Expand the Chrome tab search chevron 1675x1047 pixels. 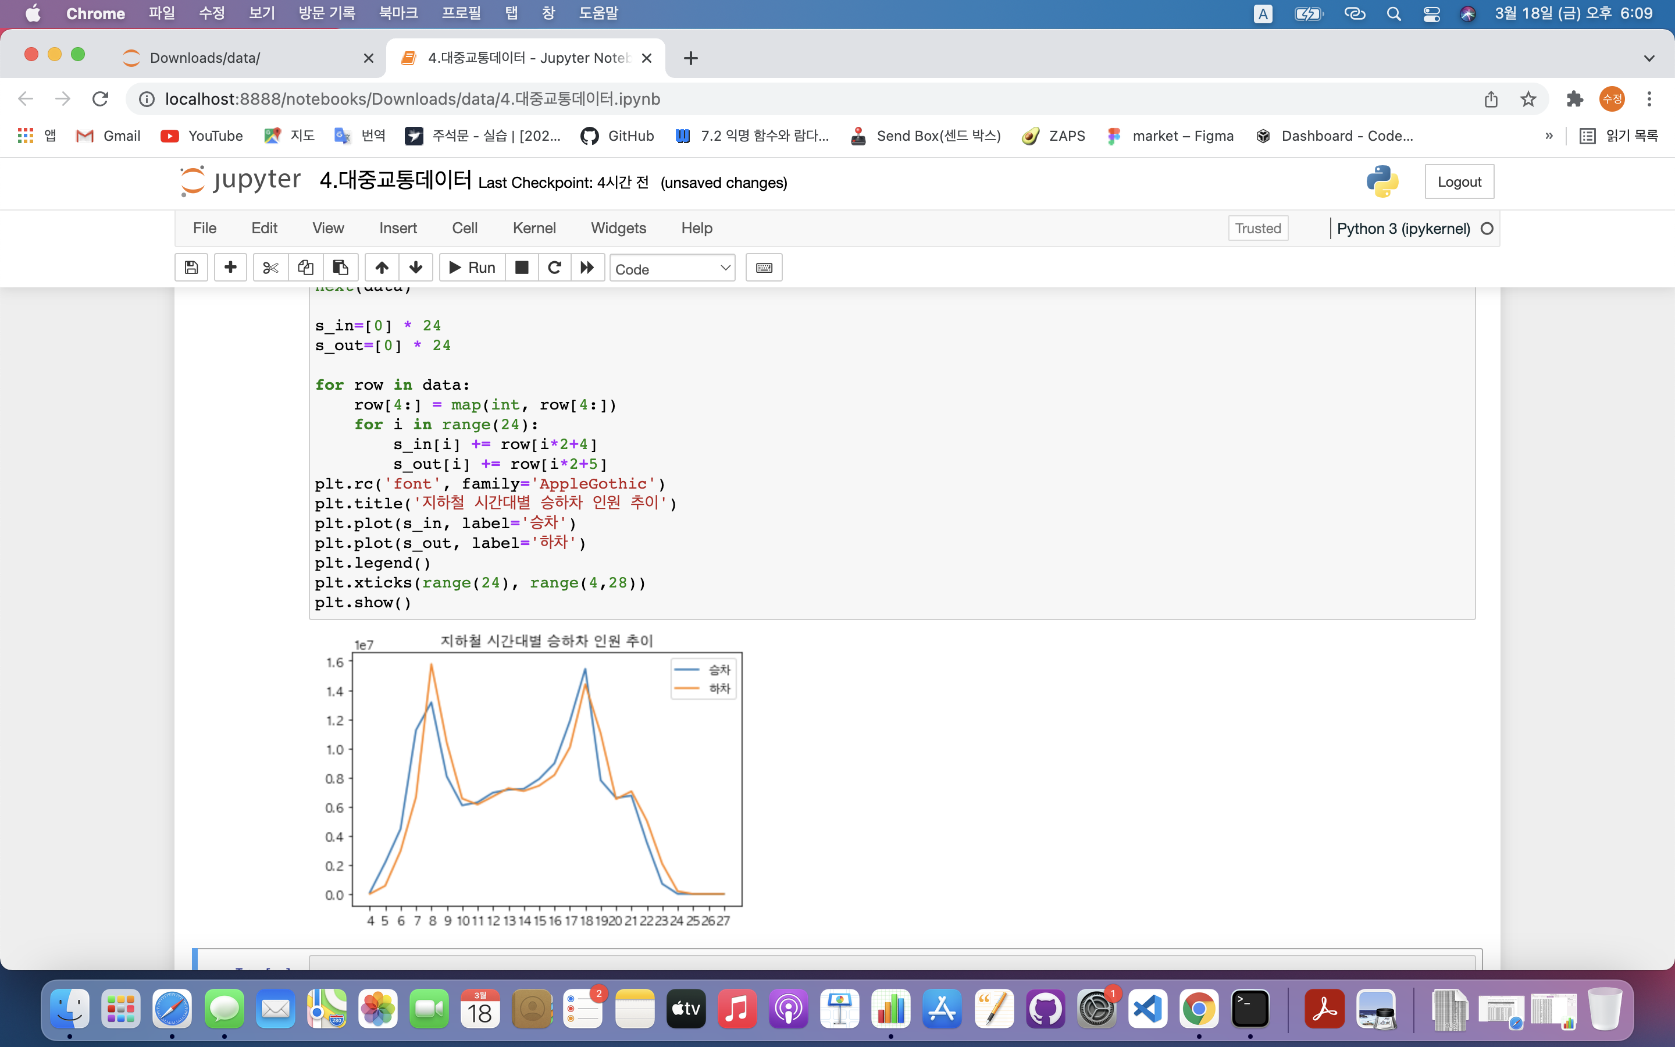coord(1649,58)
